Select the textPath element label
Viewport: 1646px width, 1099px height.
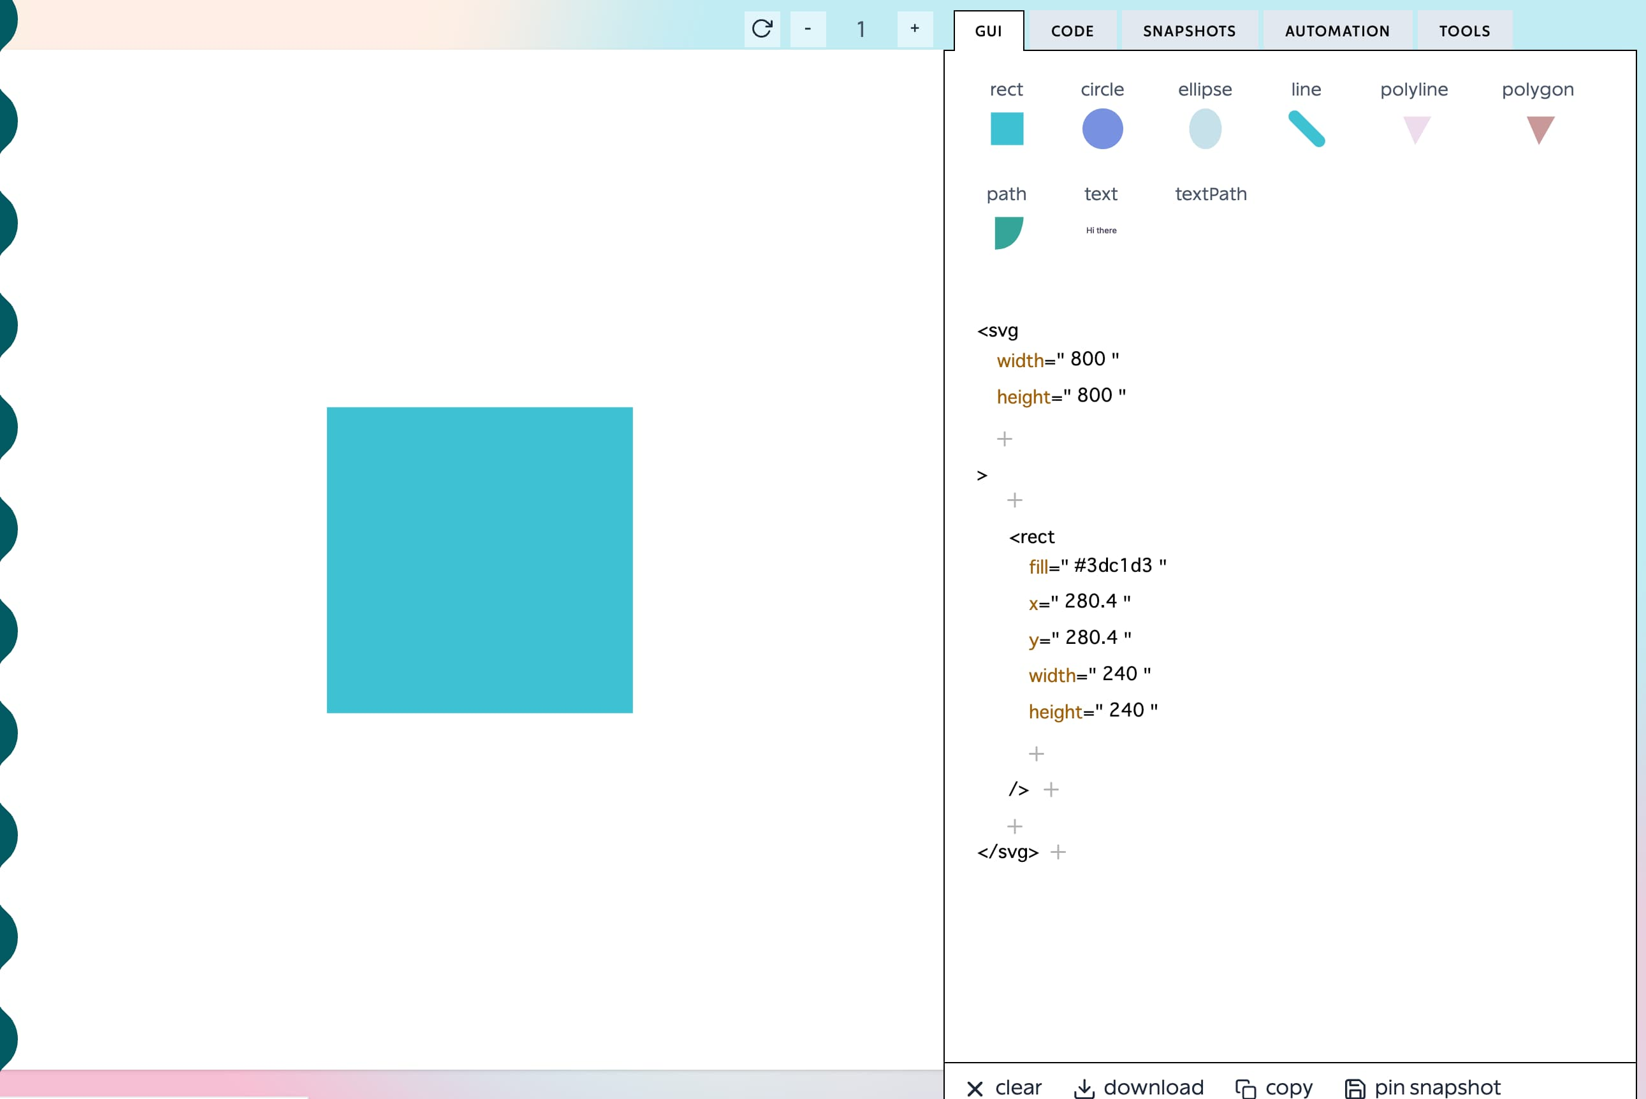(x=1211, y=194)
